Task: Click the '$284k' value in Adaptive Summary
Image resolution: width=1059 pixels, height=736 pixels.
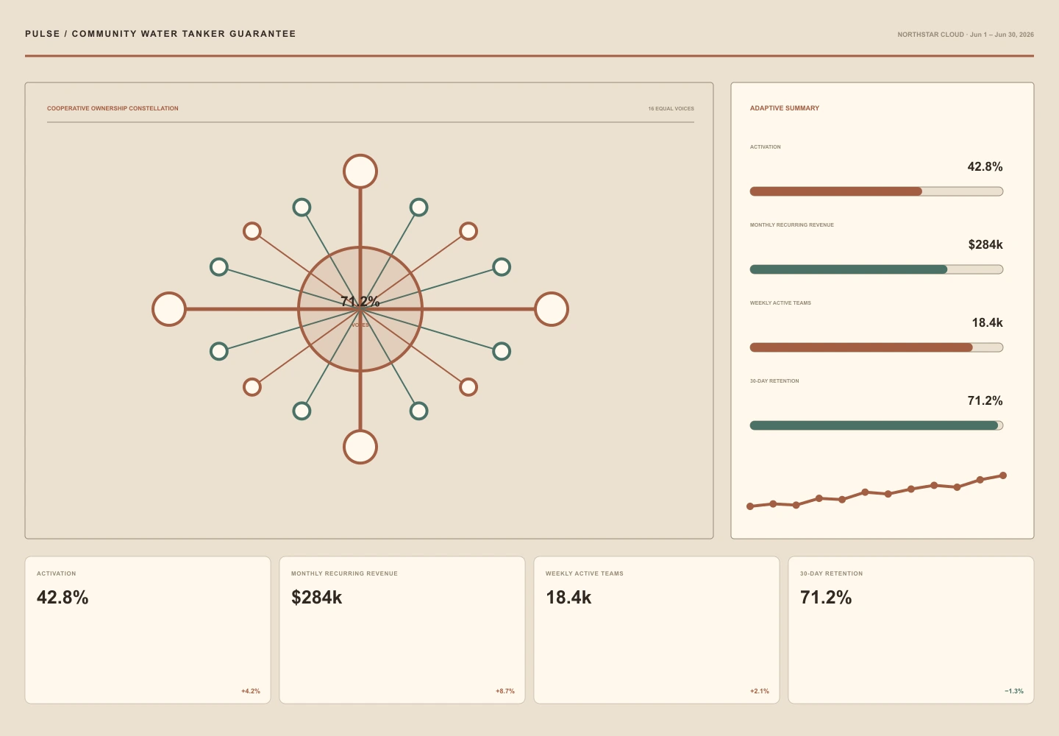Action: pos(985,244)
